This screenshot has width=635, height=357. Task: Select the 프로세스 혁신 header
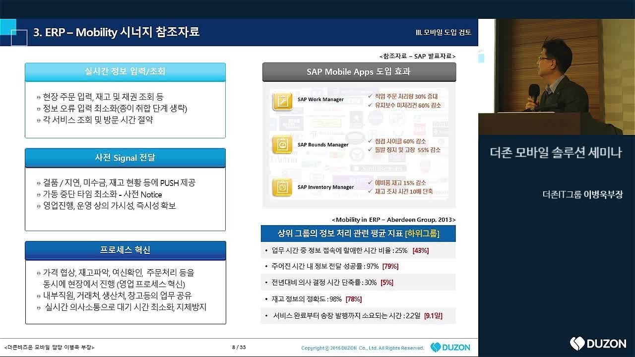pyautogui.click(x=125, y=250)
